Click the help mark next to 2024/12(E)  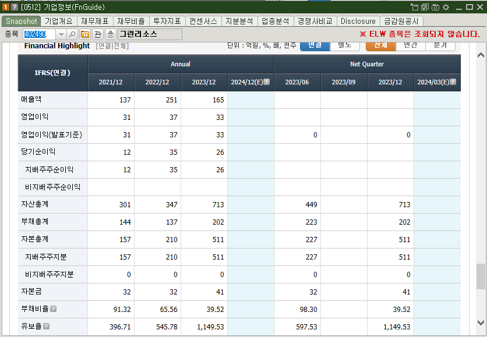(266, 82)
